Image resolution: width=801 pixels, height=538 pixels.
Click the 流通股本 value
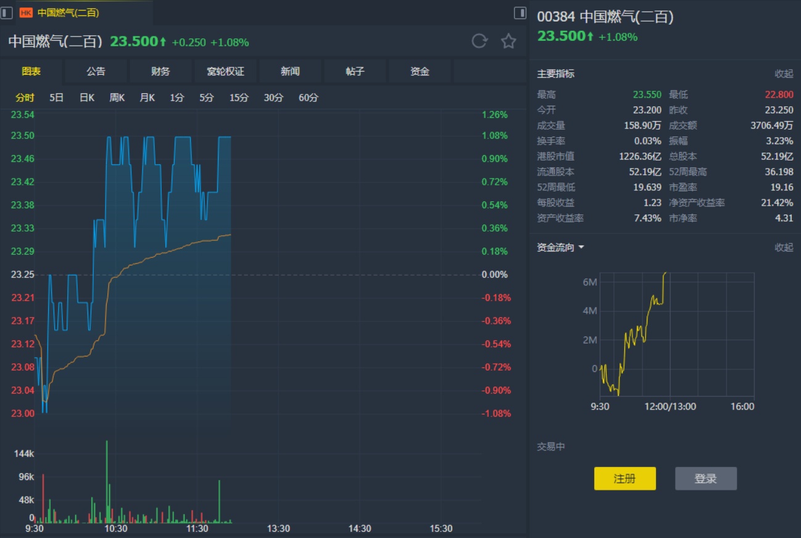coord(645,172)
